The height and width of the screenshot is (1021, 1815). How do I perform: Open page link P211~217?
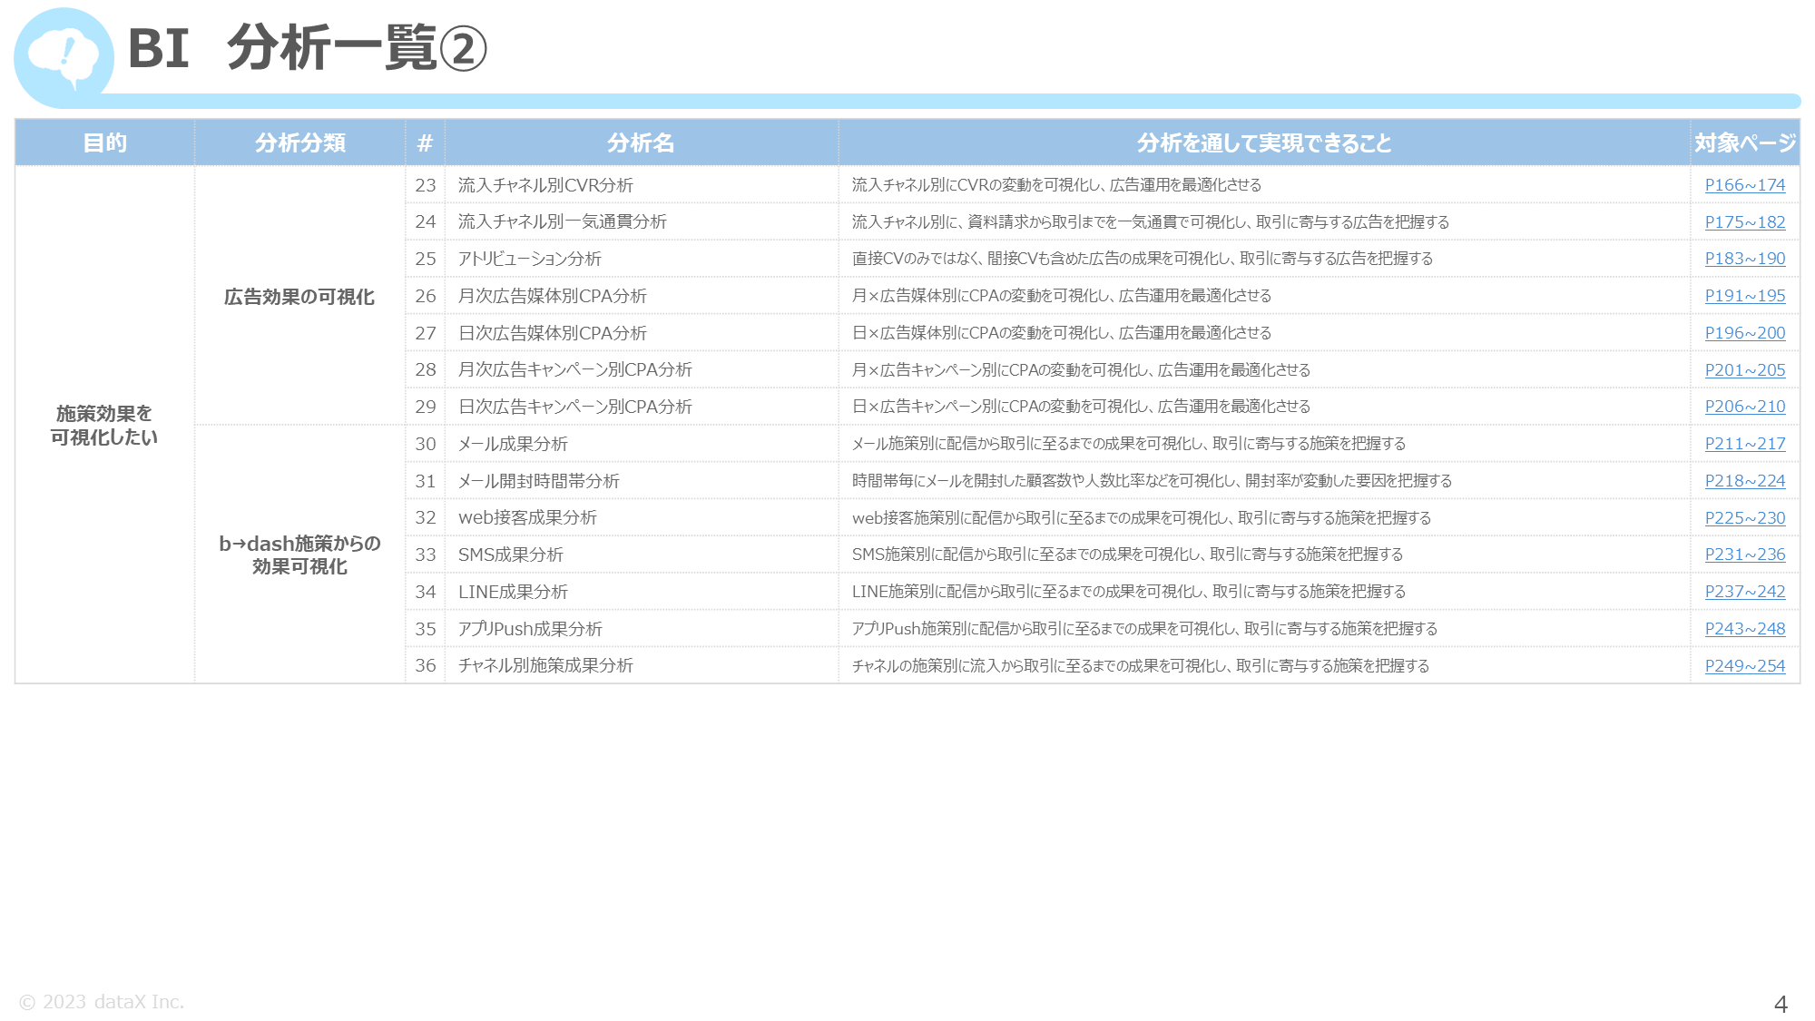(1744, 444)
